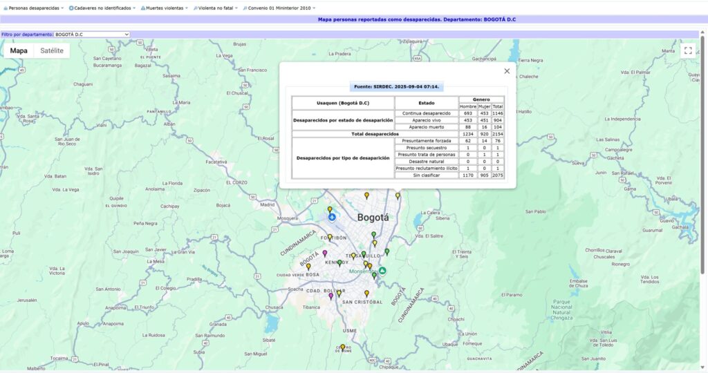This screenshot has height=373, width=708.
Task: Click the green marker on Kennedy label
Action: [339, 263]
